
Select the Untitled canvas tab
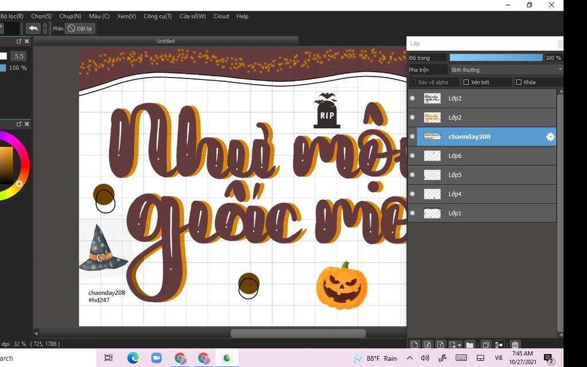[166, 41]
